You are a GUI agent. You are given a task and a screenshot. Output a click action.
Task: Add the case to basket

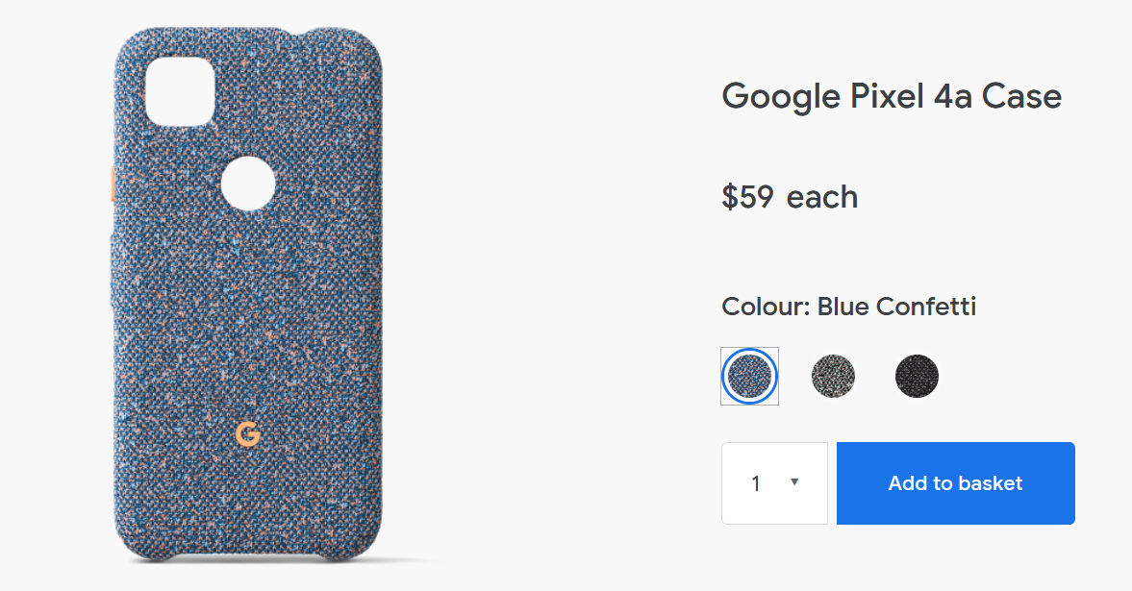pos(956,483)
